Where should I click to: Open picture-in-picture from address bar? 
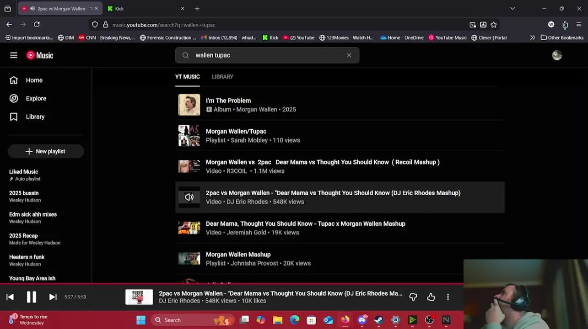473,25
